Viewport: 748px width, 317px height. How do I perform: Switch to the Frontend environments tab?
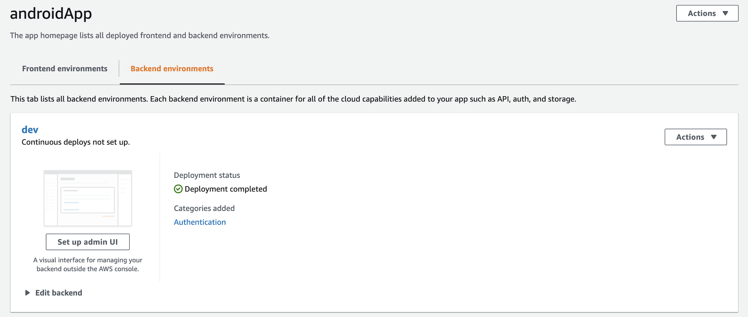(x=65, y=69)
